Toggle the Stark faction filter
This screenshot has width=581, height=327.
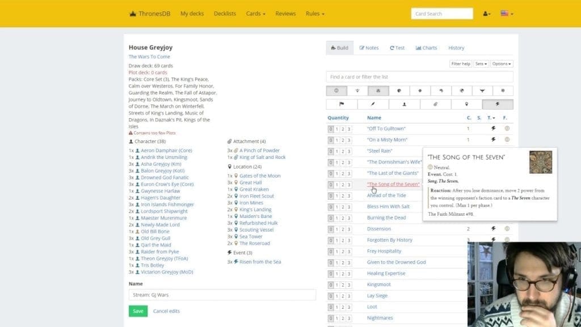(x=461, y=90)
